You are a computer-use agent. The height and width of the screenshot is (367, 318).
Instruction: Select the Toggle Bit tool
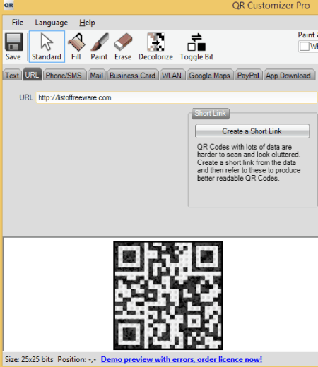coord(196,47)
